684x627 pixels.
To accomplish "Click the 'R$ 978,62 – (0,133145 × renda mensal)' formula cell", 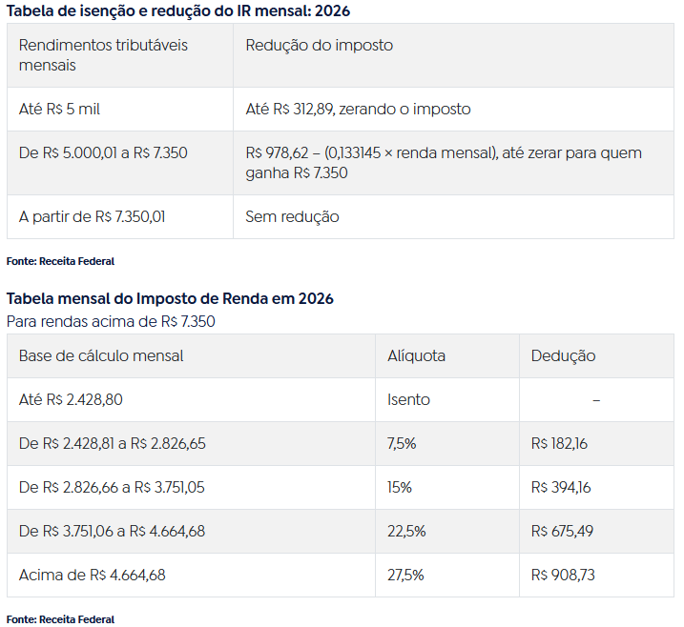I will 444,163.
